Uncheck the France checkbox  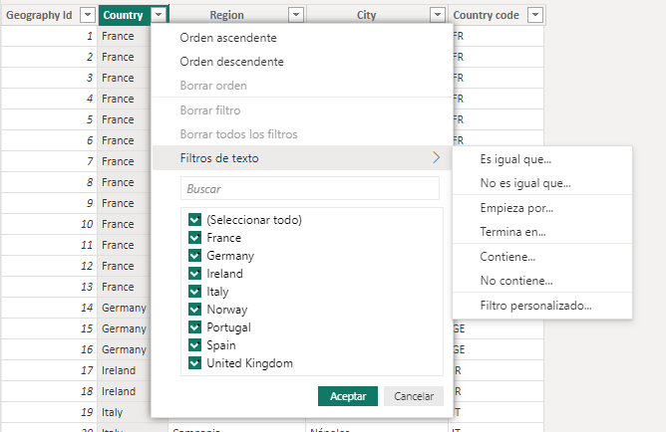194,238
